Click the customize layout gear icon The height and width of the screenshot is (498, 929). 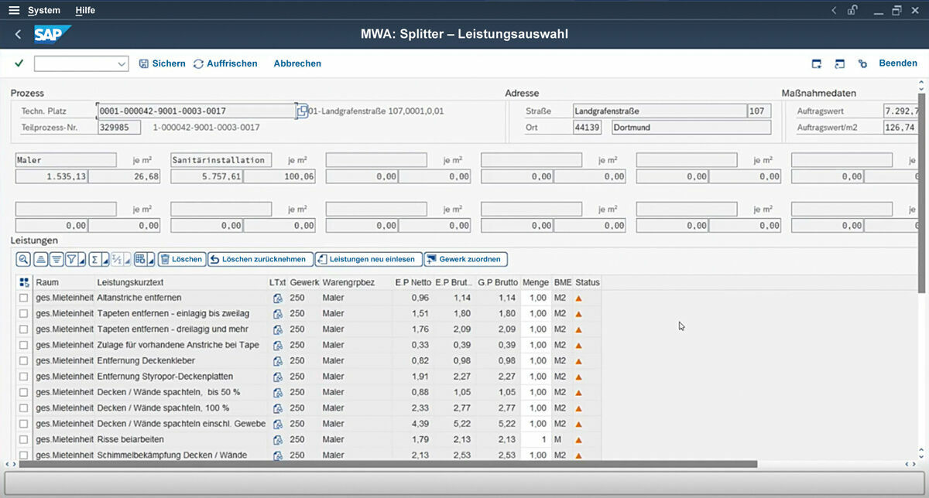pyautogui.click(x=862, y=63)
